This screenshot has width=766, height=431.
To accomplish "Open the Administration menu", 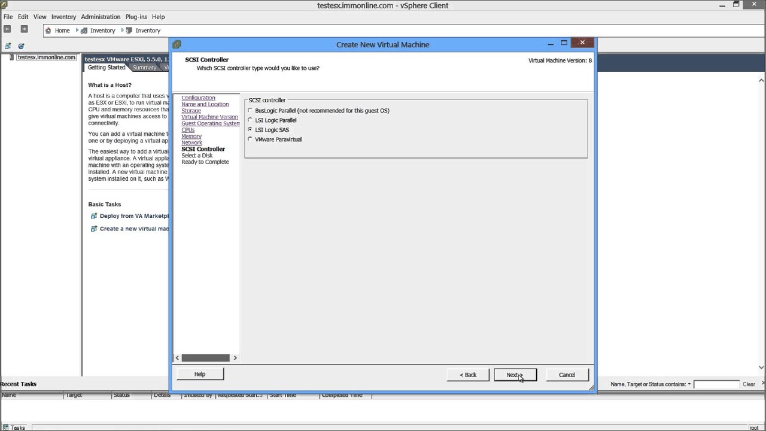I will tap(101, 17).
